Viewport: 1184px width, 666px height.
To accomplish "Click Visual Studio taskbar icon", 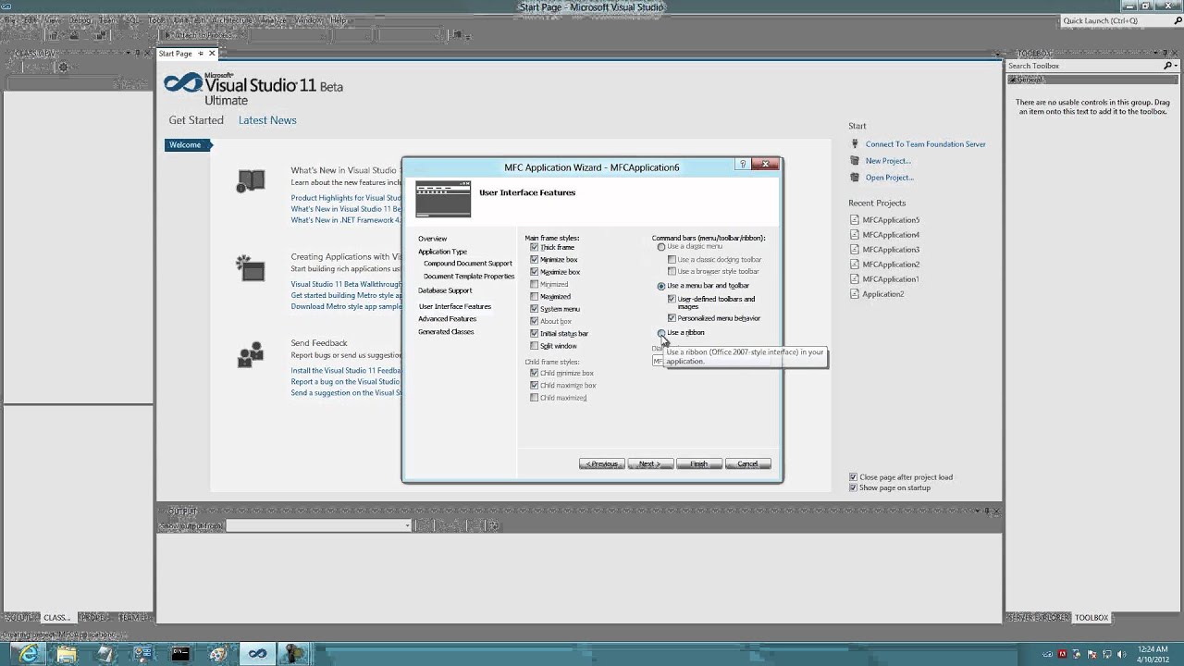I will (x=257, y=654).
